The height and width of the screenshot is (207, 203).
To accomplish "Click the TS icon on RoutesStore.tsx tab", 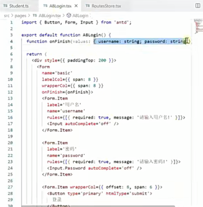I will (88, 6).
